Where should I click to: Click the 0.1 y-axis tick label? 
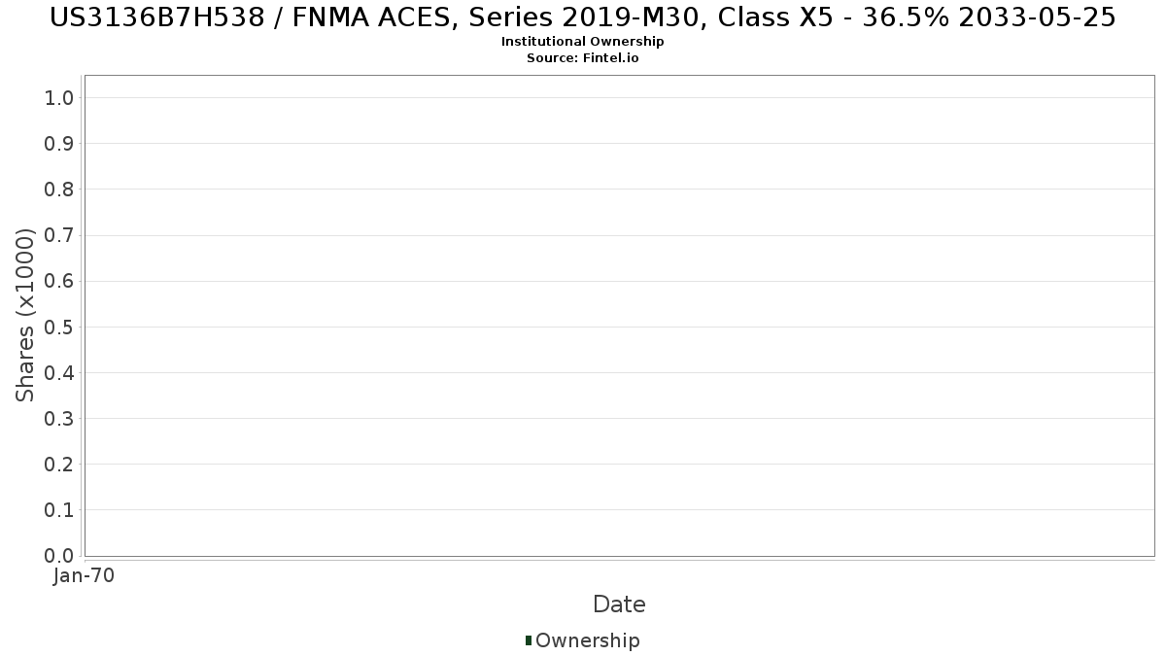(59, 510)
